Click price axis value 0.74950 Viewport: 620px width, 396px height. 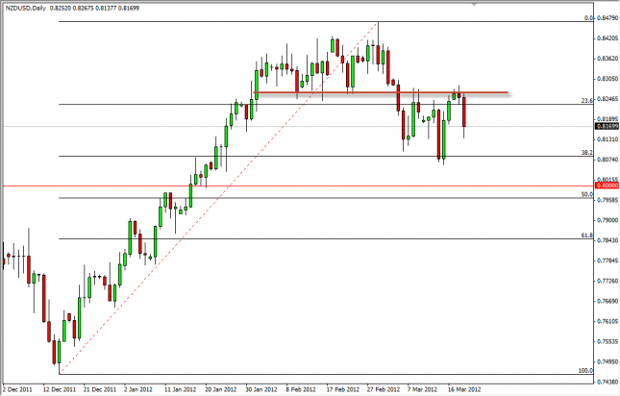(x=608, y=361)
